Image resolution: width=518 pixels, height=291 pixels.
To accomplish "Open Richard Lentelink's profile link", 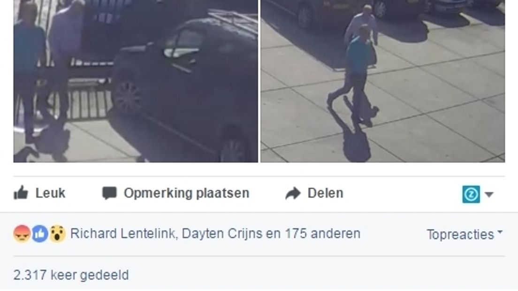I will pos(122,234).
